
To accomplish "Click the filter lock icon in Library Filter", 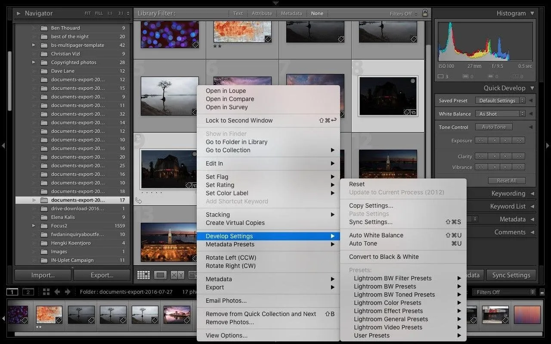I will 425,13.
